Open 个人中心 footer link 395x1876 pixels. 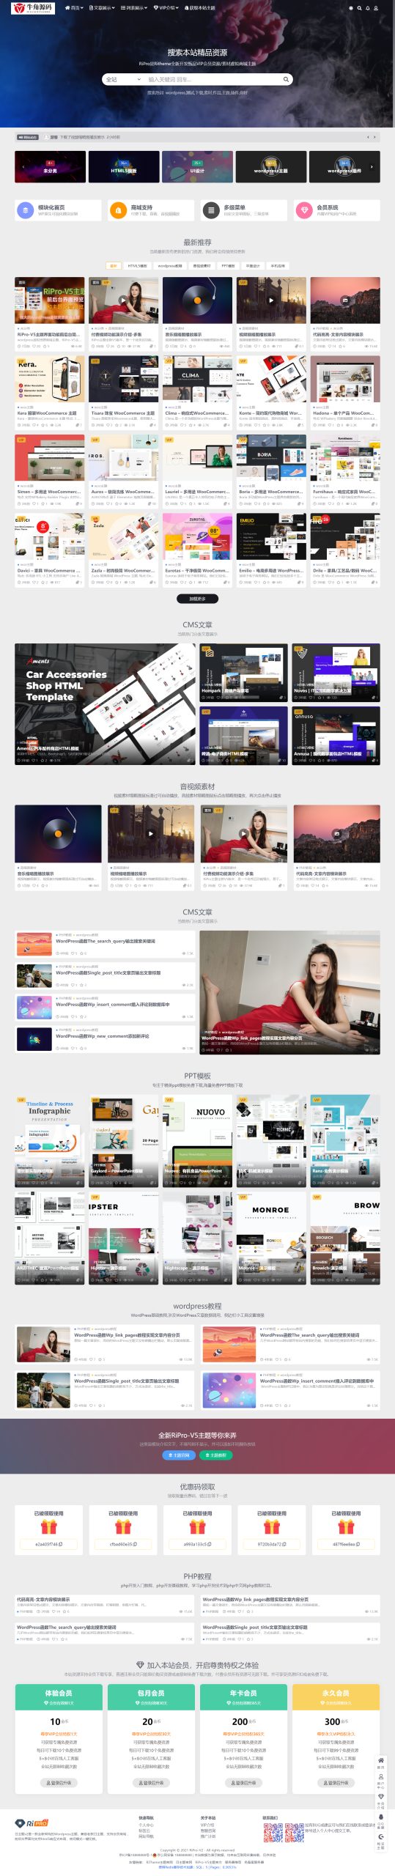(146, 1824)
